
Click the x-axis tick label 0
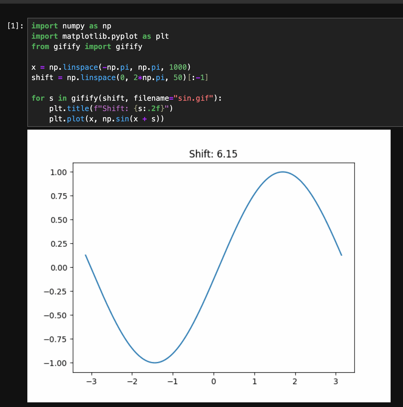tap(214, 381)
